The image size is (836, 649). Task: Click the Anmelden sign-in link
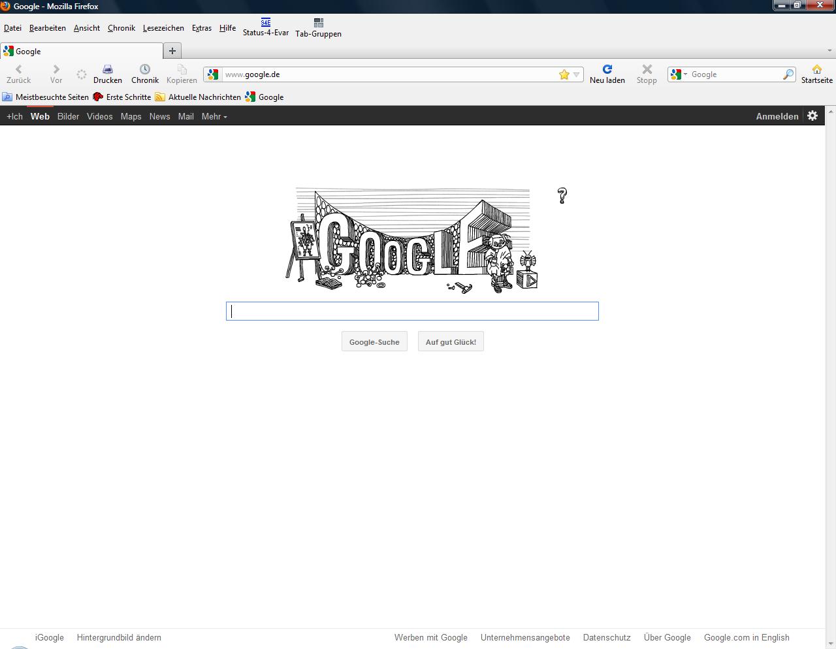[777, 116]
